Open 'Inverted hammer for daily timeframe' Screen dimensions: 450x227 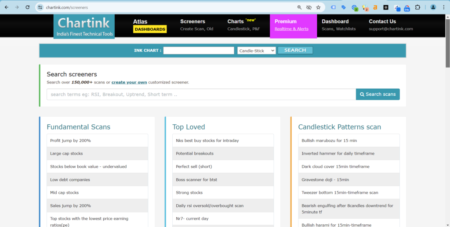point(349,153)
